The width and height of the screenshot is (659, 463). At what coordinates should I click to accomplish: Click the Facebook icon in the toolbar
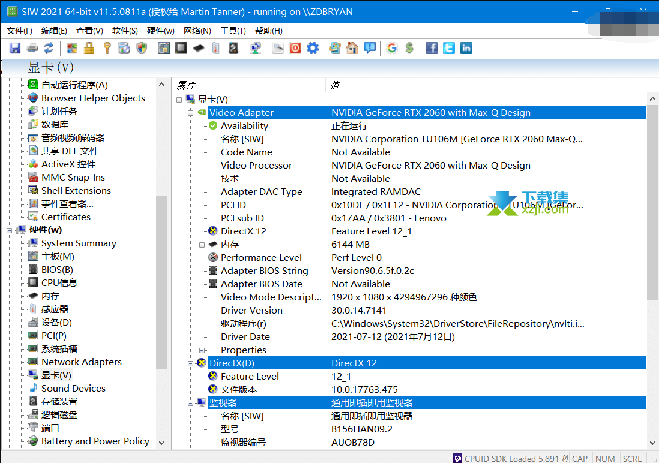coord(431,48)
